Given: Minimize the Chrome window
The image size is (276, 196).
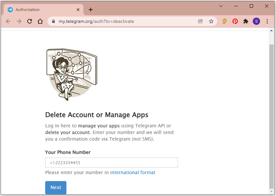Looking at the screenshot, I should [x=236, y=6].
